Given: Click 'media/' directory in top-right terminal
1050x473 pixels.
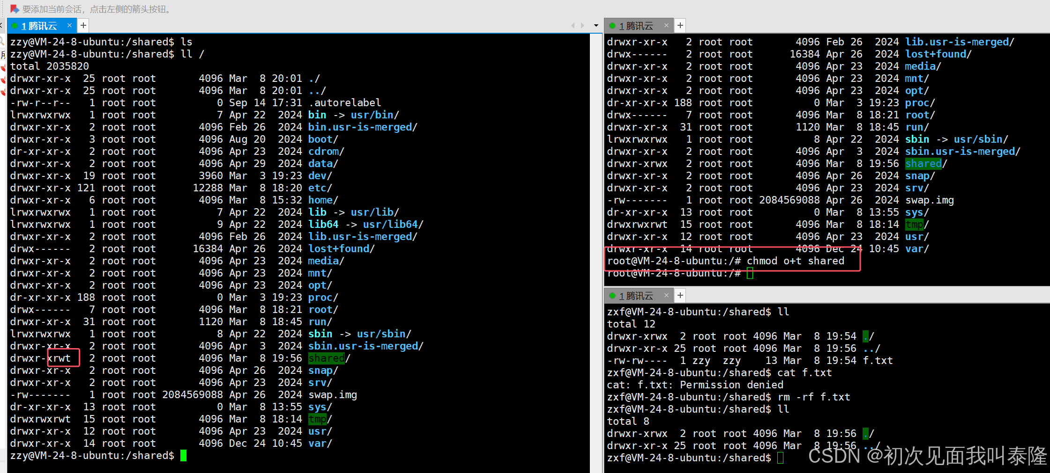Looking at the screenshot, I should pyautogui.click(x=923, y=66).
